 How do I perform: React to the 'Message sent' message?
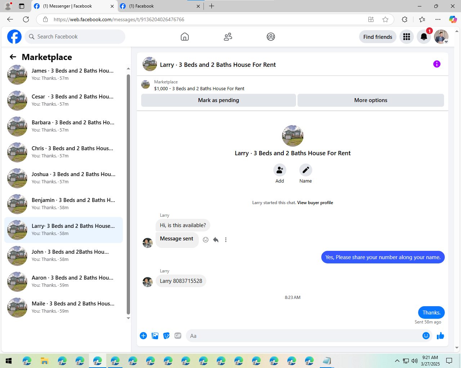click(206, 240)
